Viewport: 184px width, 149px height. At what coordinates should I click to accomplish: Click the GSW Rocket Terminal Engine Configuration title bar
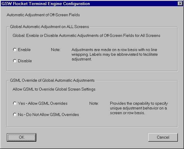point(89,4)
